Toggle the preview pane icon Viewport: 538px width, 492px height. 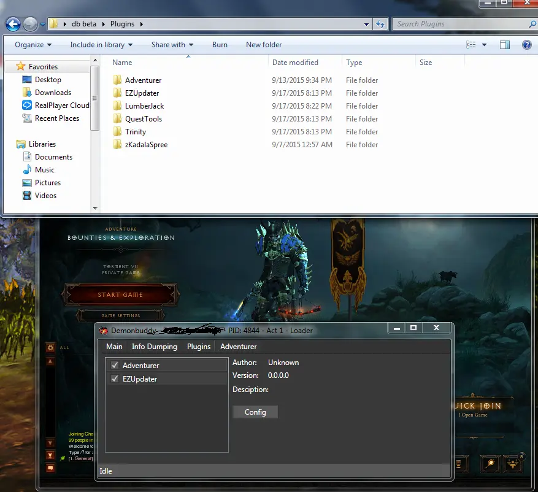(505, 45)
